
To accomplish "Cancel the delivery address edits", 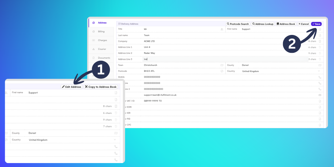I will click(304, 24).
